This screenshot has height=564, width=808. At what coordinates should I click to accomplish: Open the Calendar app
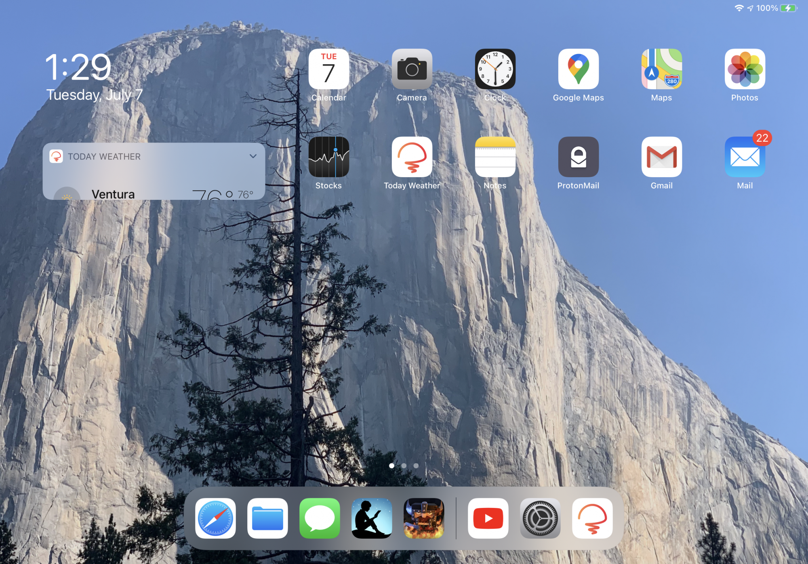click(x=328, y=69)
